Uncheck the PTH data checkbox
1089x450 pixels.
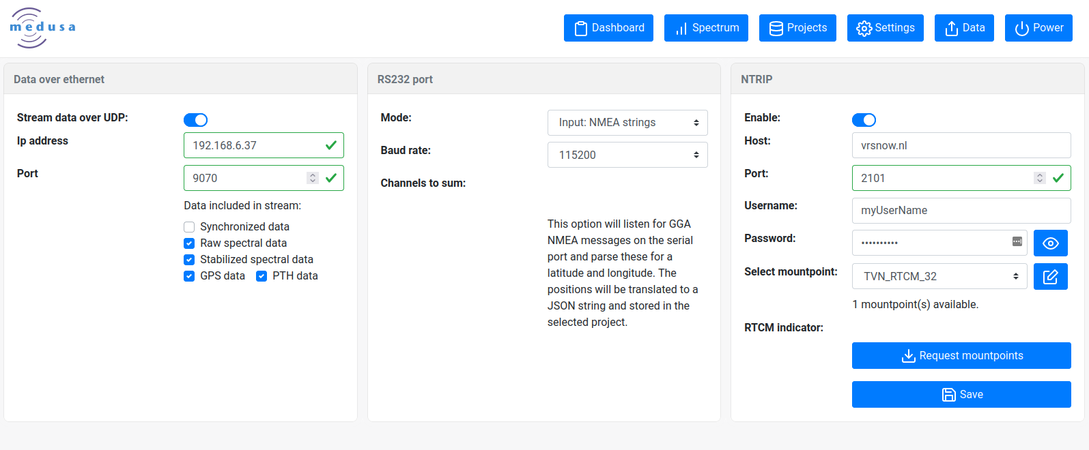pyautogui.click(x=261, y=276)
